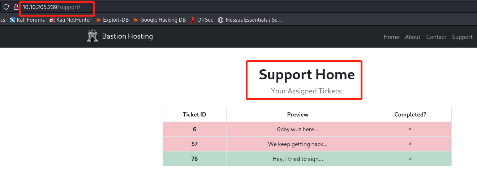Click the URL address bar field
This screenshot has width=477, height=180.
217,7
